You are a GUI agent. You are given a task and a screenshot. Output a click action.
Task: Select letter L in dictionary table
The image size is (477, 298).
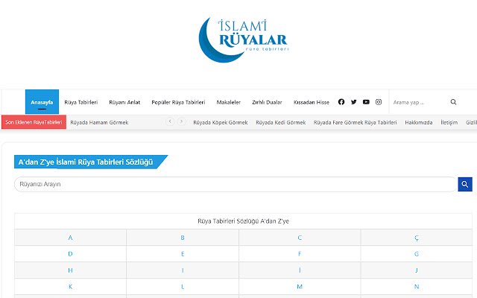183,286
